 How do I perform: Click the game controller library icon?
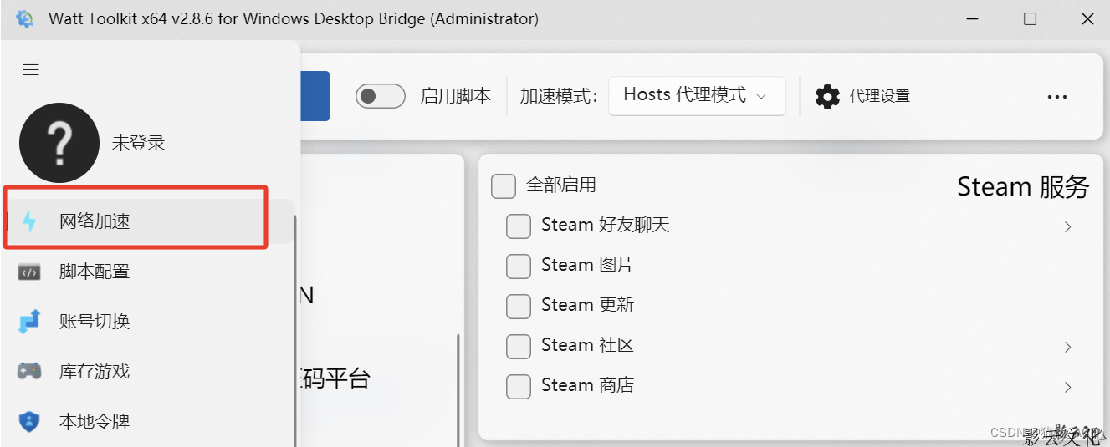coord(29,371)
